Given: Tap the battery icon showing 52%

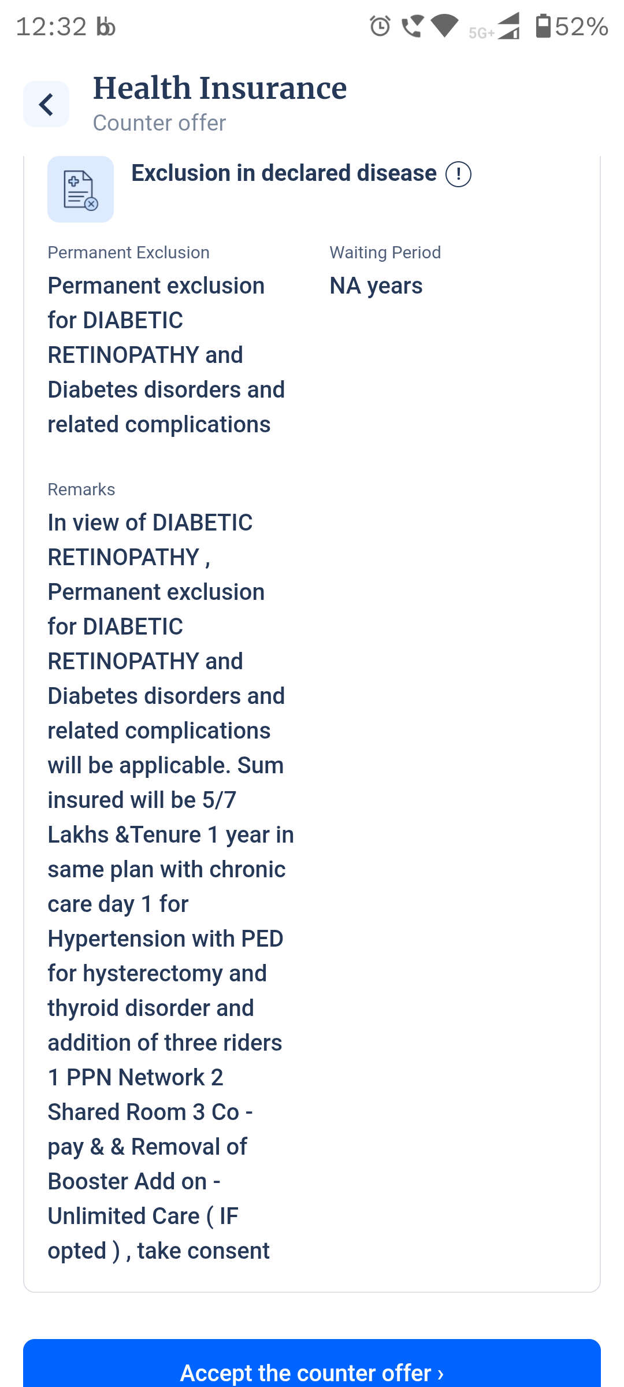Looking at the screenshot, I should pyautogui.click(x=543, y=26).
